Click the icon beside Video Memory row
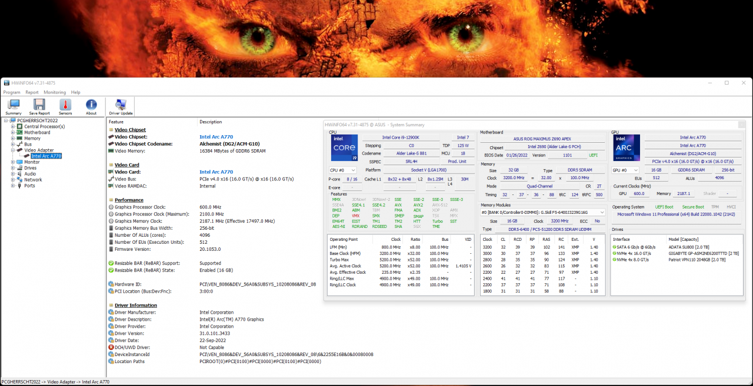 click(x=111, y=151)
